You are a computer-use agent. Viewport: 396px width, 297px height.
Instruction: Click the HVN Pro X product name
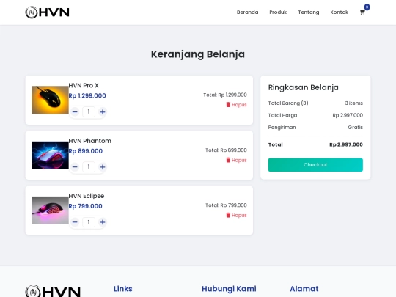84,85
